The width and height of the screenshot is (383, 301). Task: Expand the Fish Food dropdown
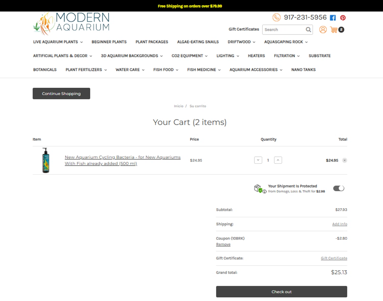click(166, 70)
